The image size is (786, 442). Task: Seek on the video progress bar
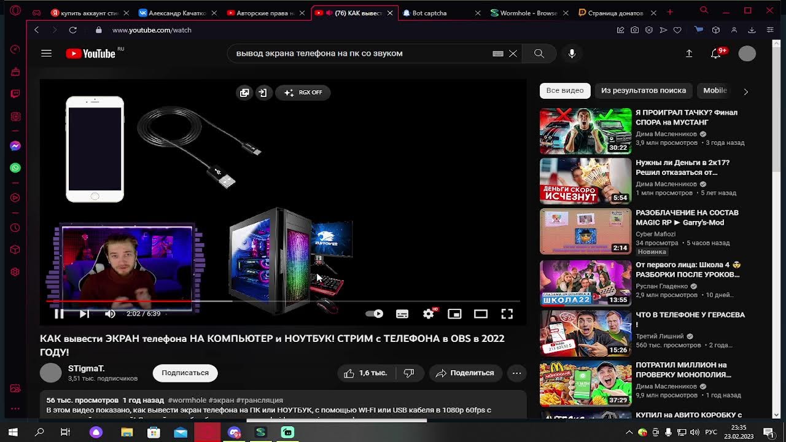(283, 301)
